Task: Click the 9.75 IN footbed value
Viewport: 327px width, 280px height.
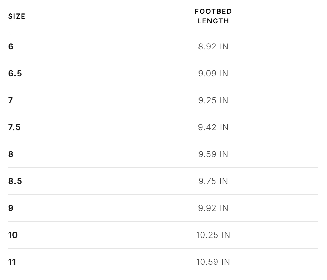Action: 213,181
